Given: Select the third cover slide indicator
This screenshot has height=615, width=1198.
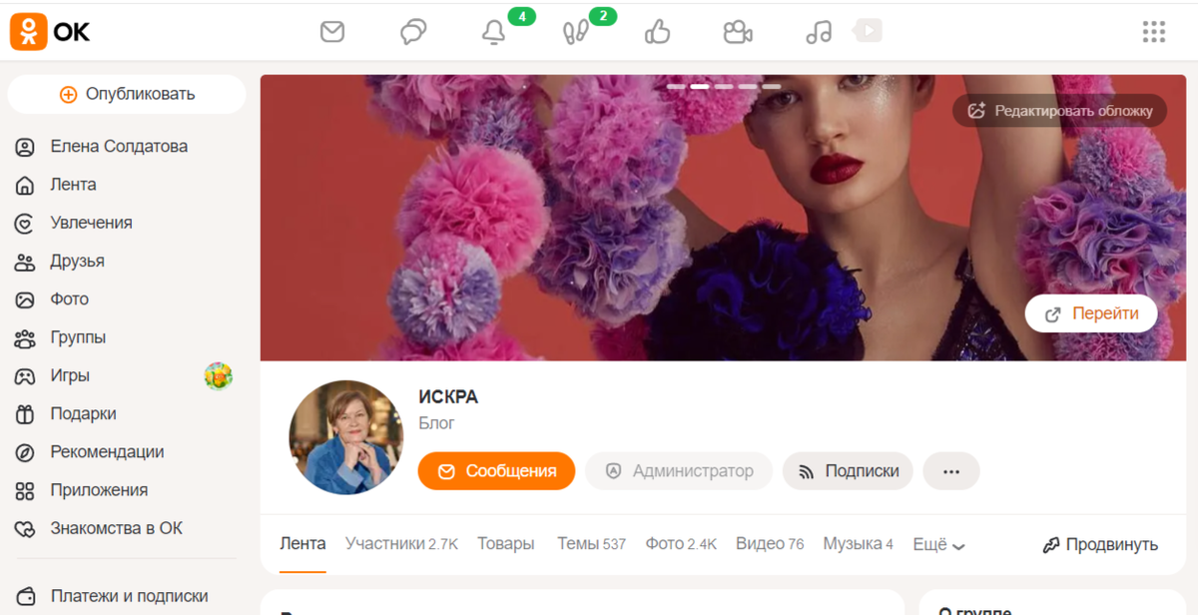Looking at the screenshot, I should 724,87.
